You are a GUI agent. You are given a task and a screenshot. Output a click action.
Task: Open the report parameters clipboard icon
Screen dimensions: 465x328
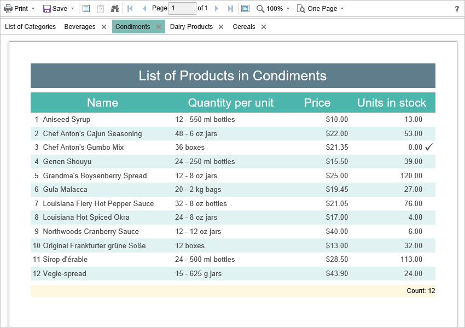pyautogui.click(x=101, y=8)
